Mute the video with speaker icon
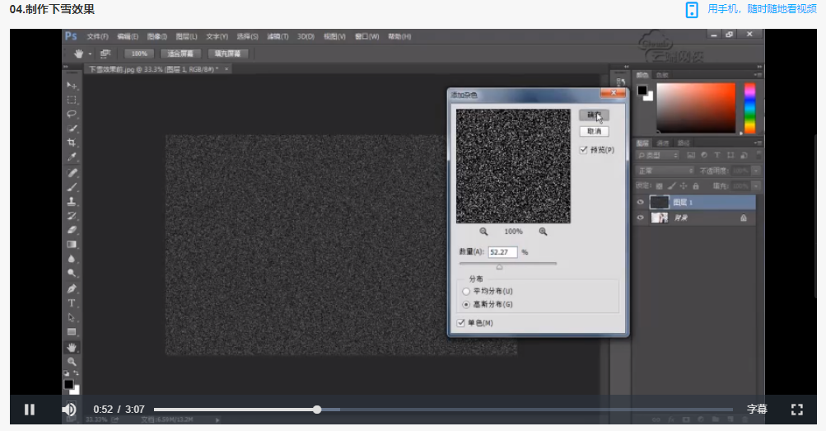The height and width of the screenshot is (431, 826). (x=69, y=410)
